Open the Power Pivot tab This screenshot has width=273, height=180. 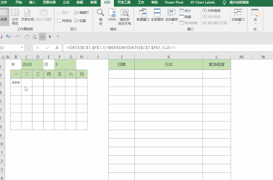click(x=174, y=3)
